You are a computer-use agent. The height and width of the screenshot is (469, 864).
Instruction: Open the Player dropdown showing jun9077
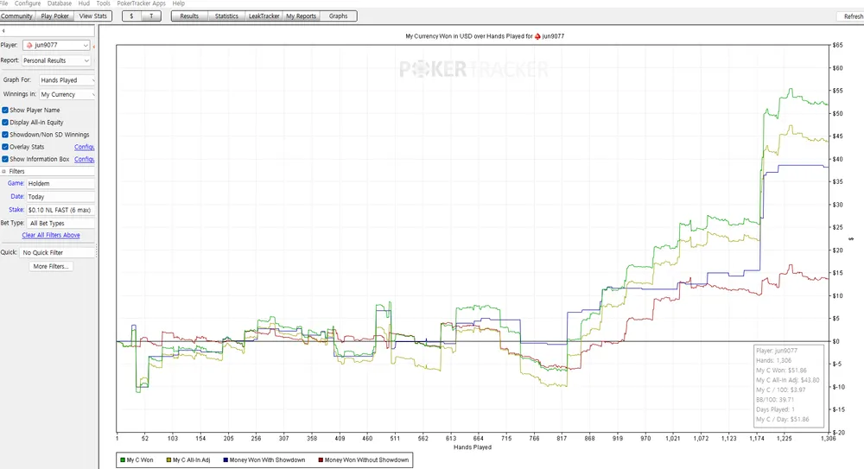click(x=56, y=45)
